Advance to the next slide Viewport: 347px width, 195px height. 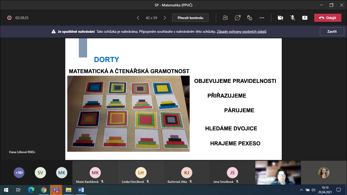[165, 18]
